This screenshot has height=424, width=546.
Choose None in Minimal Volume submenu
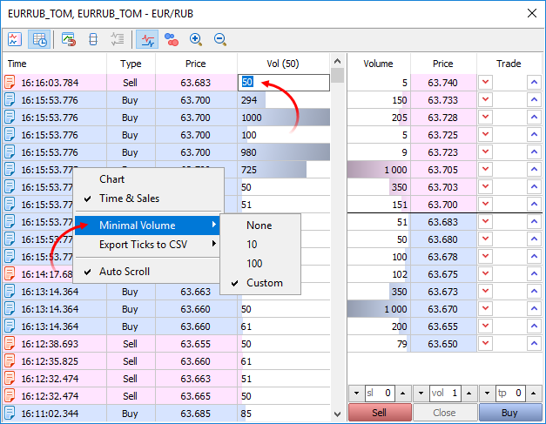coord(259,225)
